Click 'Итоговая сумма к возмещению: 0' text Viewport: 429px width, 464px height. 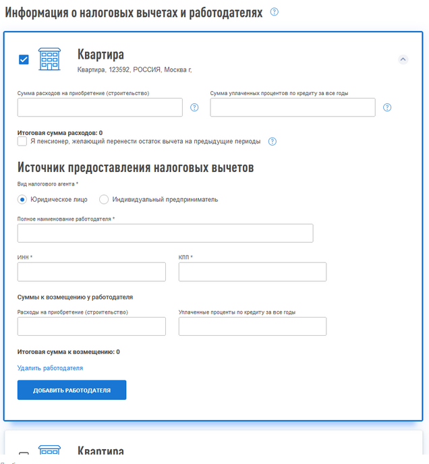pyautogui.click(x=68, y=352)
